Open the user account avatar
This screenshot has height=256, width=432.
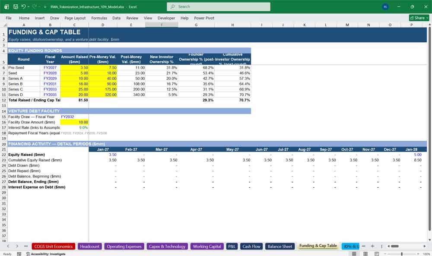tap(385, 7)
